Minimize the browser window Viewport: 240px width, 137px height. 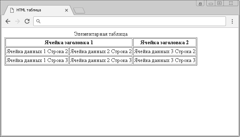pyautogui.click(x=211, y=3)
